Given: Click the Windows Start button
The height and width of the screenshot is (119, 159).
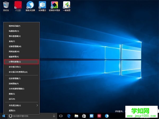Looking at the screenshot, I should [4, 116].
